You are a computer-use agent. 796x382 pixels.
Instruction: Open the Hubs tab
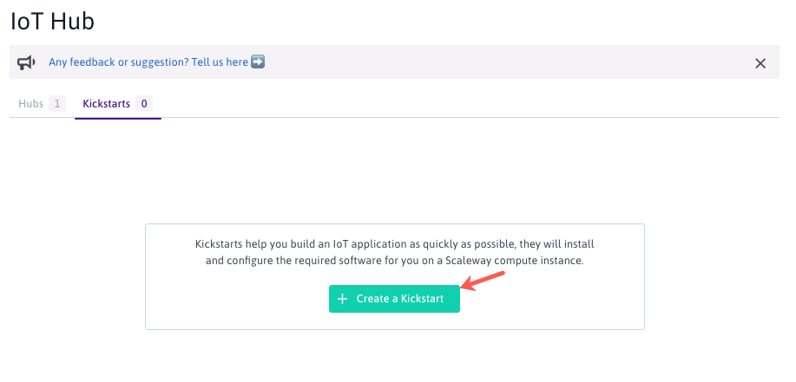(31, 104)
